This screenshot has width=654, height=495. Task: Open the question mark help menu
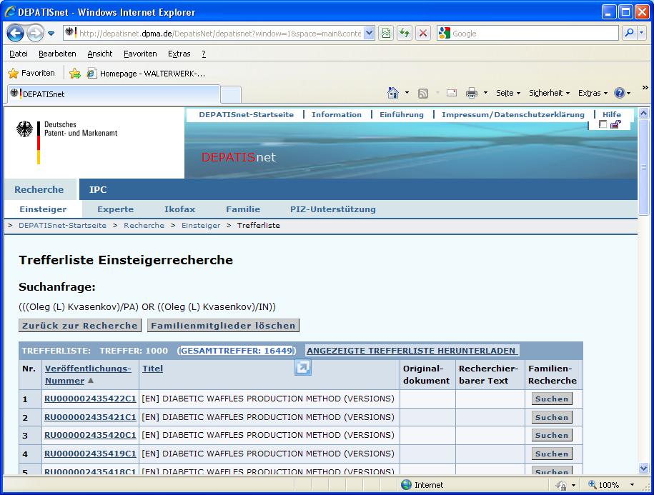204,54
